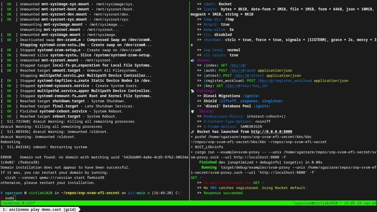Click 'log level: normal' config line
This screenshot has width=377, height=212.
[219, 50]
